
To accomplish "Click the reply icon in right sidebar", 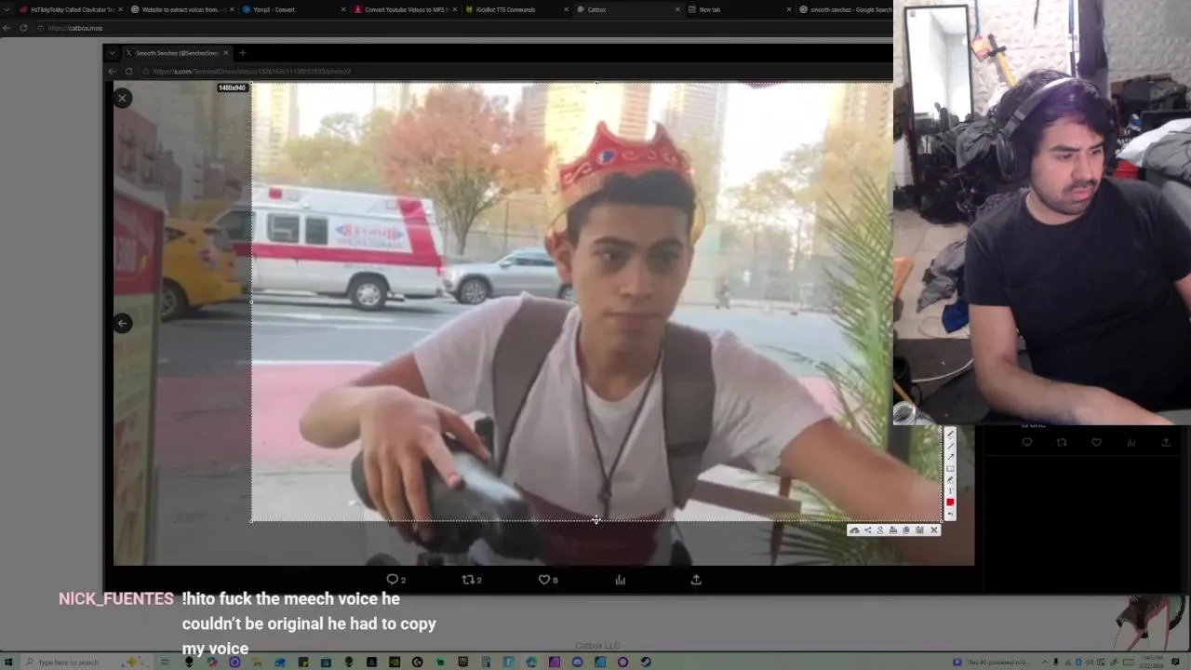I will tap(1027, 443).
